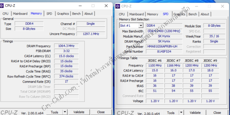Select the Command Rate value 1T

pyautogui.click(x=66, y=81)
